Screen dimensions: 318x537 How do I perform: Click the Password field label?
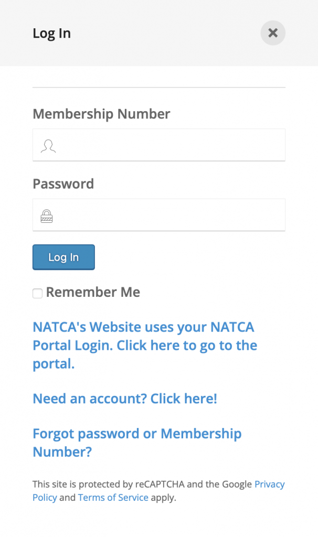[63, 184]
